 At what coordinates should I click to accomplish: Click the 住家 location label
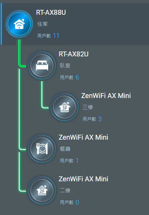click(x=42, y=24)
